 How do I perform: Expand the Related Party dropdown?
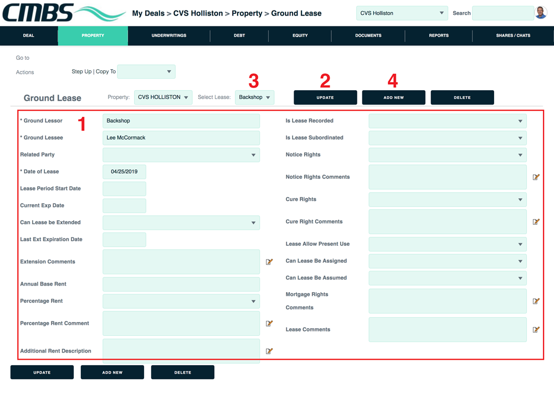181,155
